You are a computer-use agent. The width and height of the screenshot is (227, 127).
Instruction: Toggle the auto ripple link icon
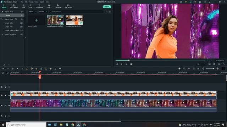click(7, 73)
